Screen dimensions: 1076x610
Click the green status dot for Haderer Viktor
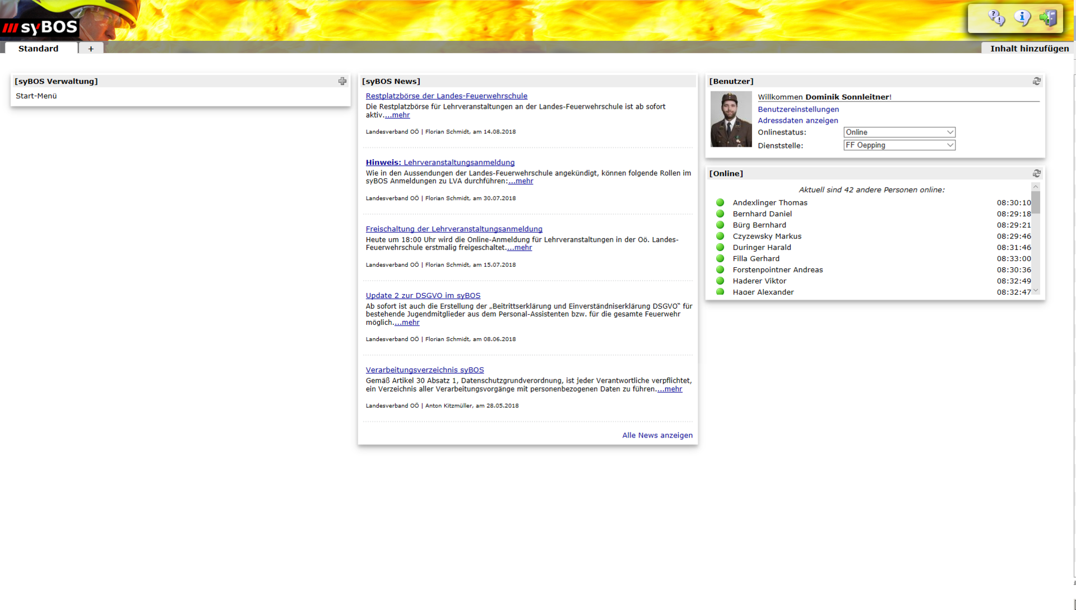(720, 281)
